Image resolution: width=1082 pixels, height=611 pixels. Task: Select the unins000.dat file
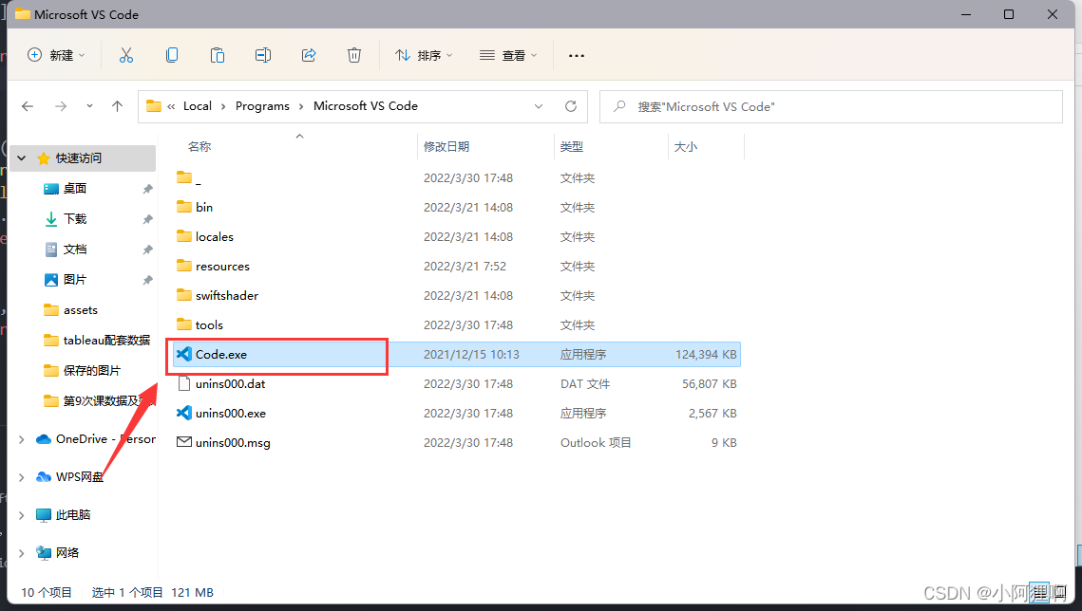[x=456, y=383]
